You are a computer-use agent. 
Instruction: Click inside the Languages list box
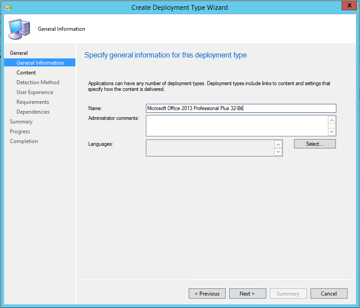210,148
